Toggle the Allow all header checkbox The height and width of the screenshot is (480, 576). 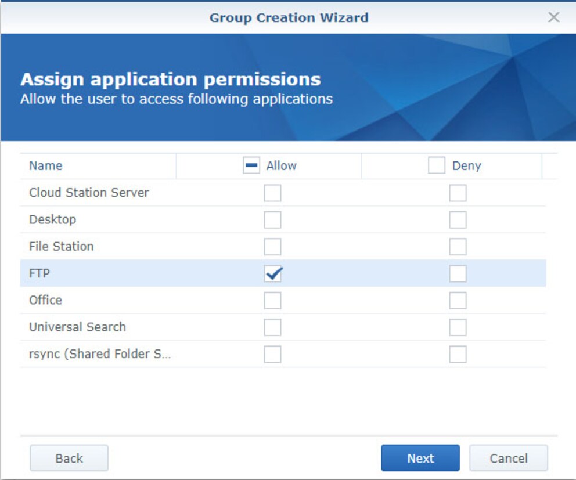point(251,166)
